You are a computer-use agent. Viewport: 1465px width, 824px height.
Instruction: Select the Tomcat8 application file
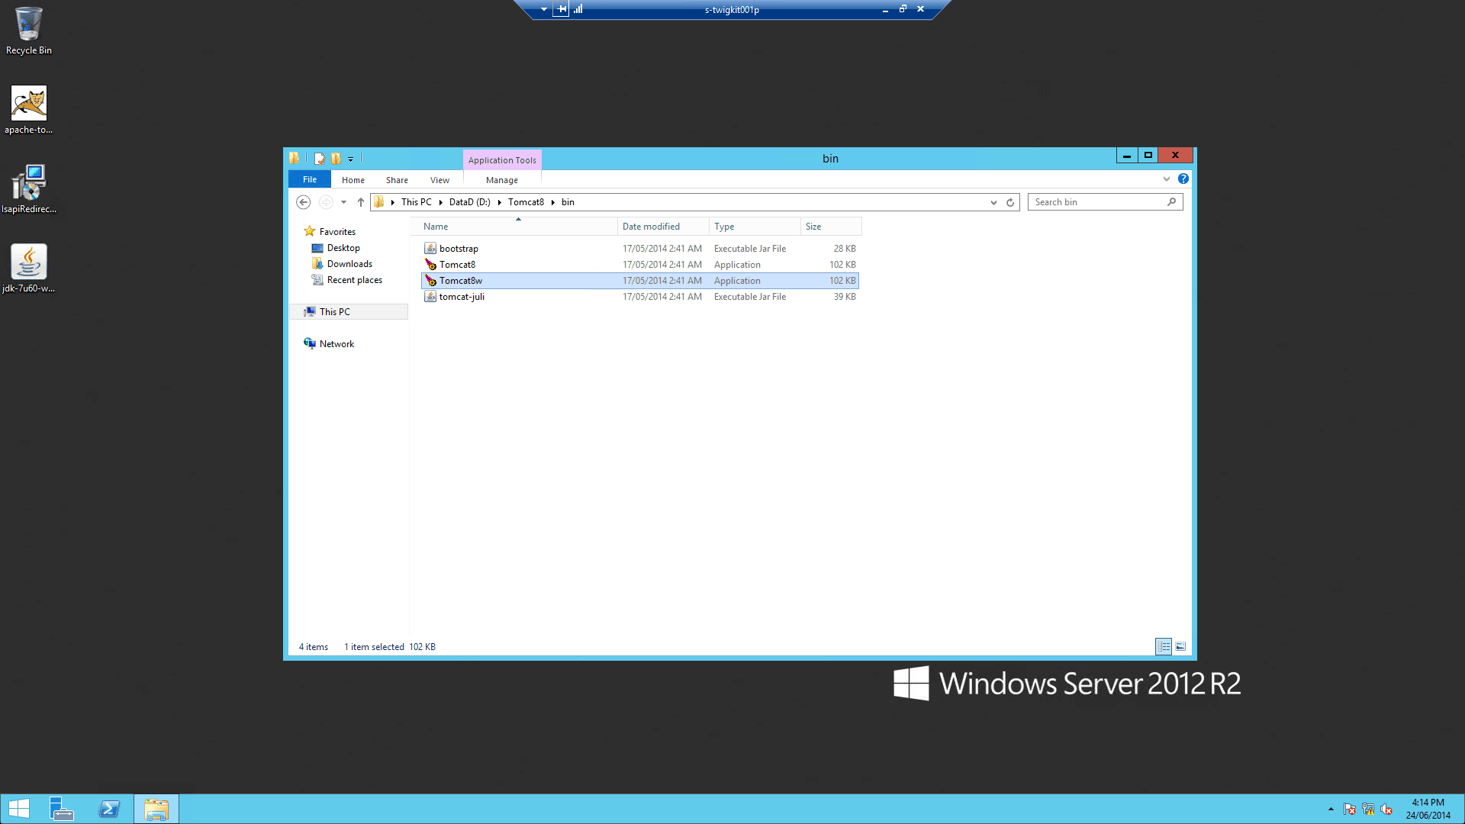point(457,265)
